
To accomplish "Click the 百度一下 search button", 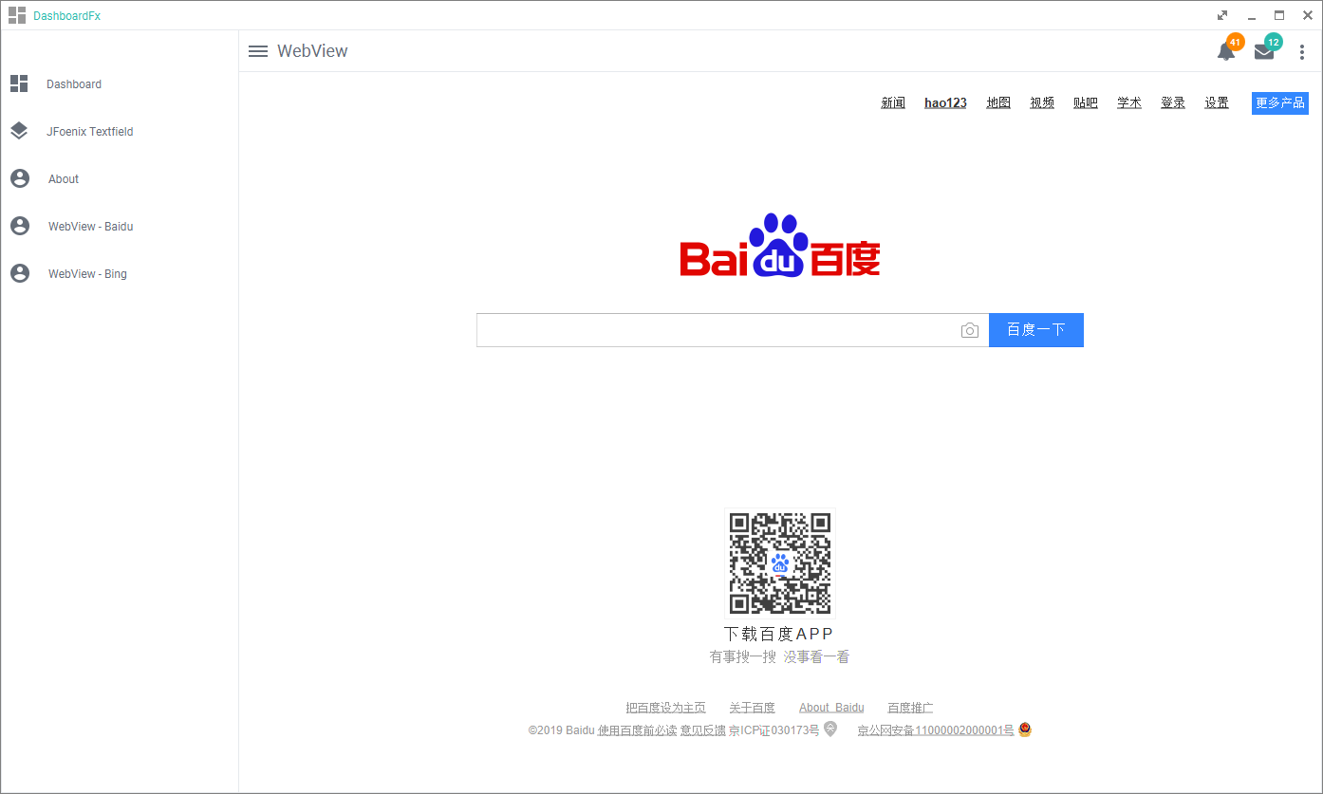I will coord(1036,330).
